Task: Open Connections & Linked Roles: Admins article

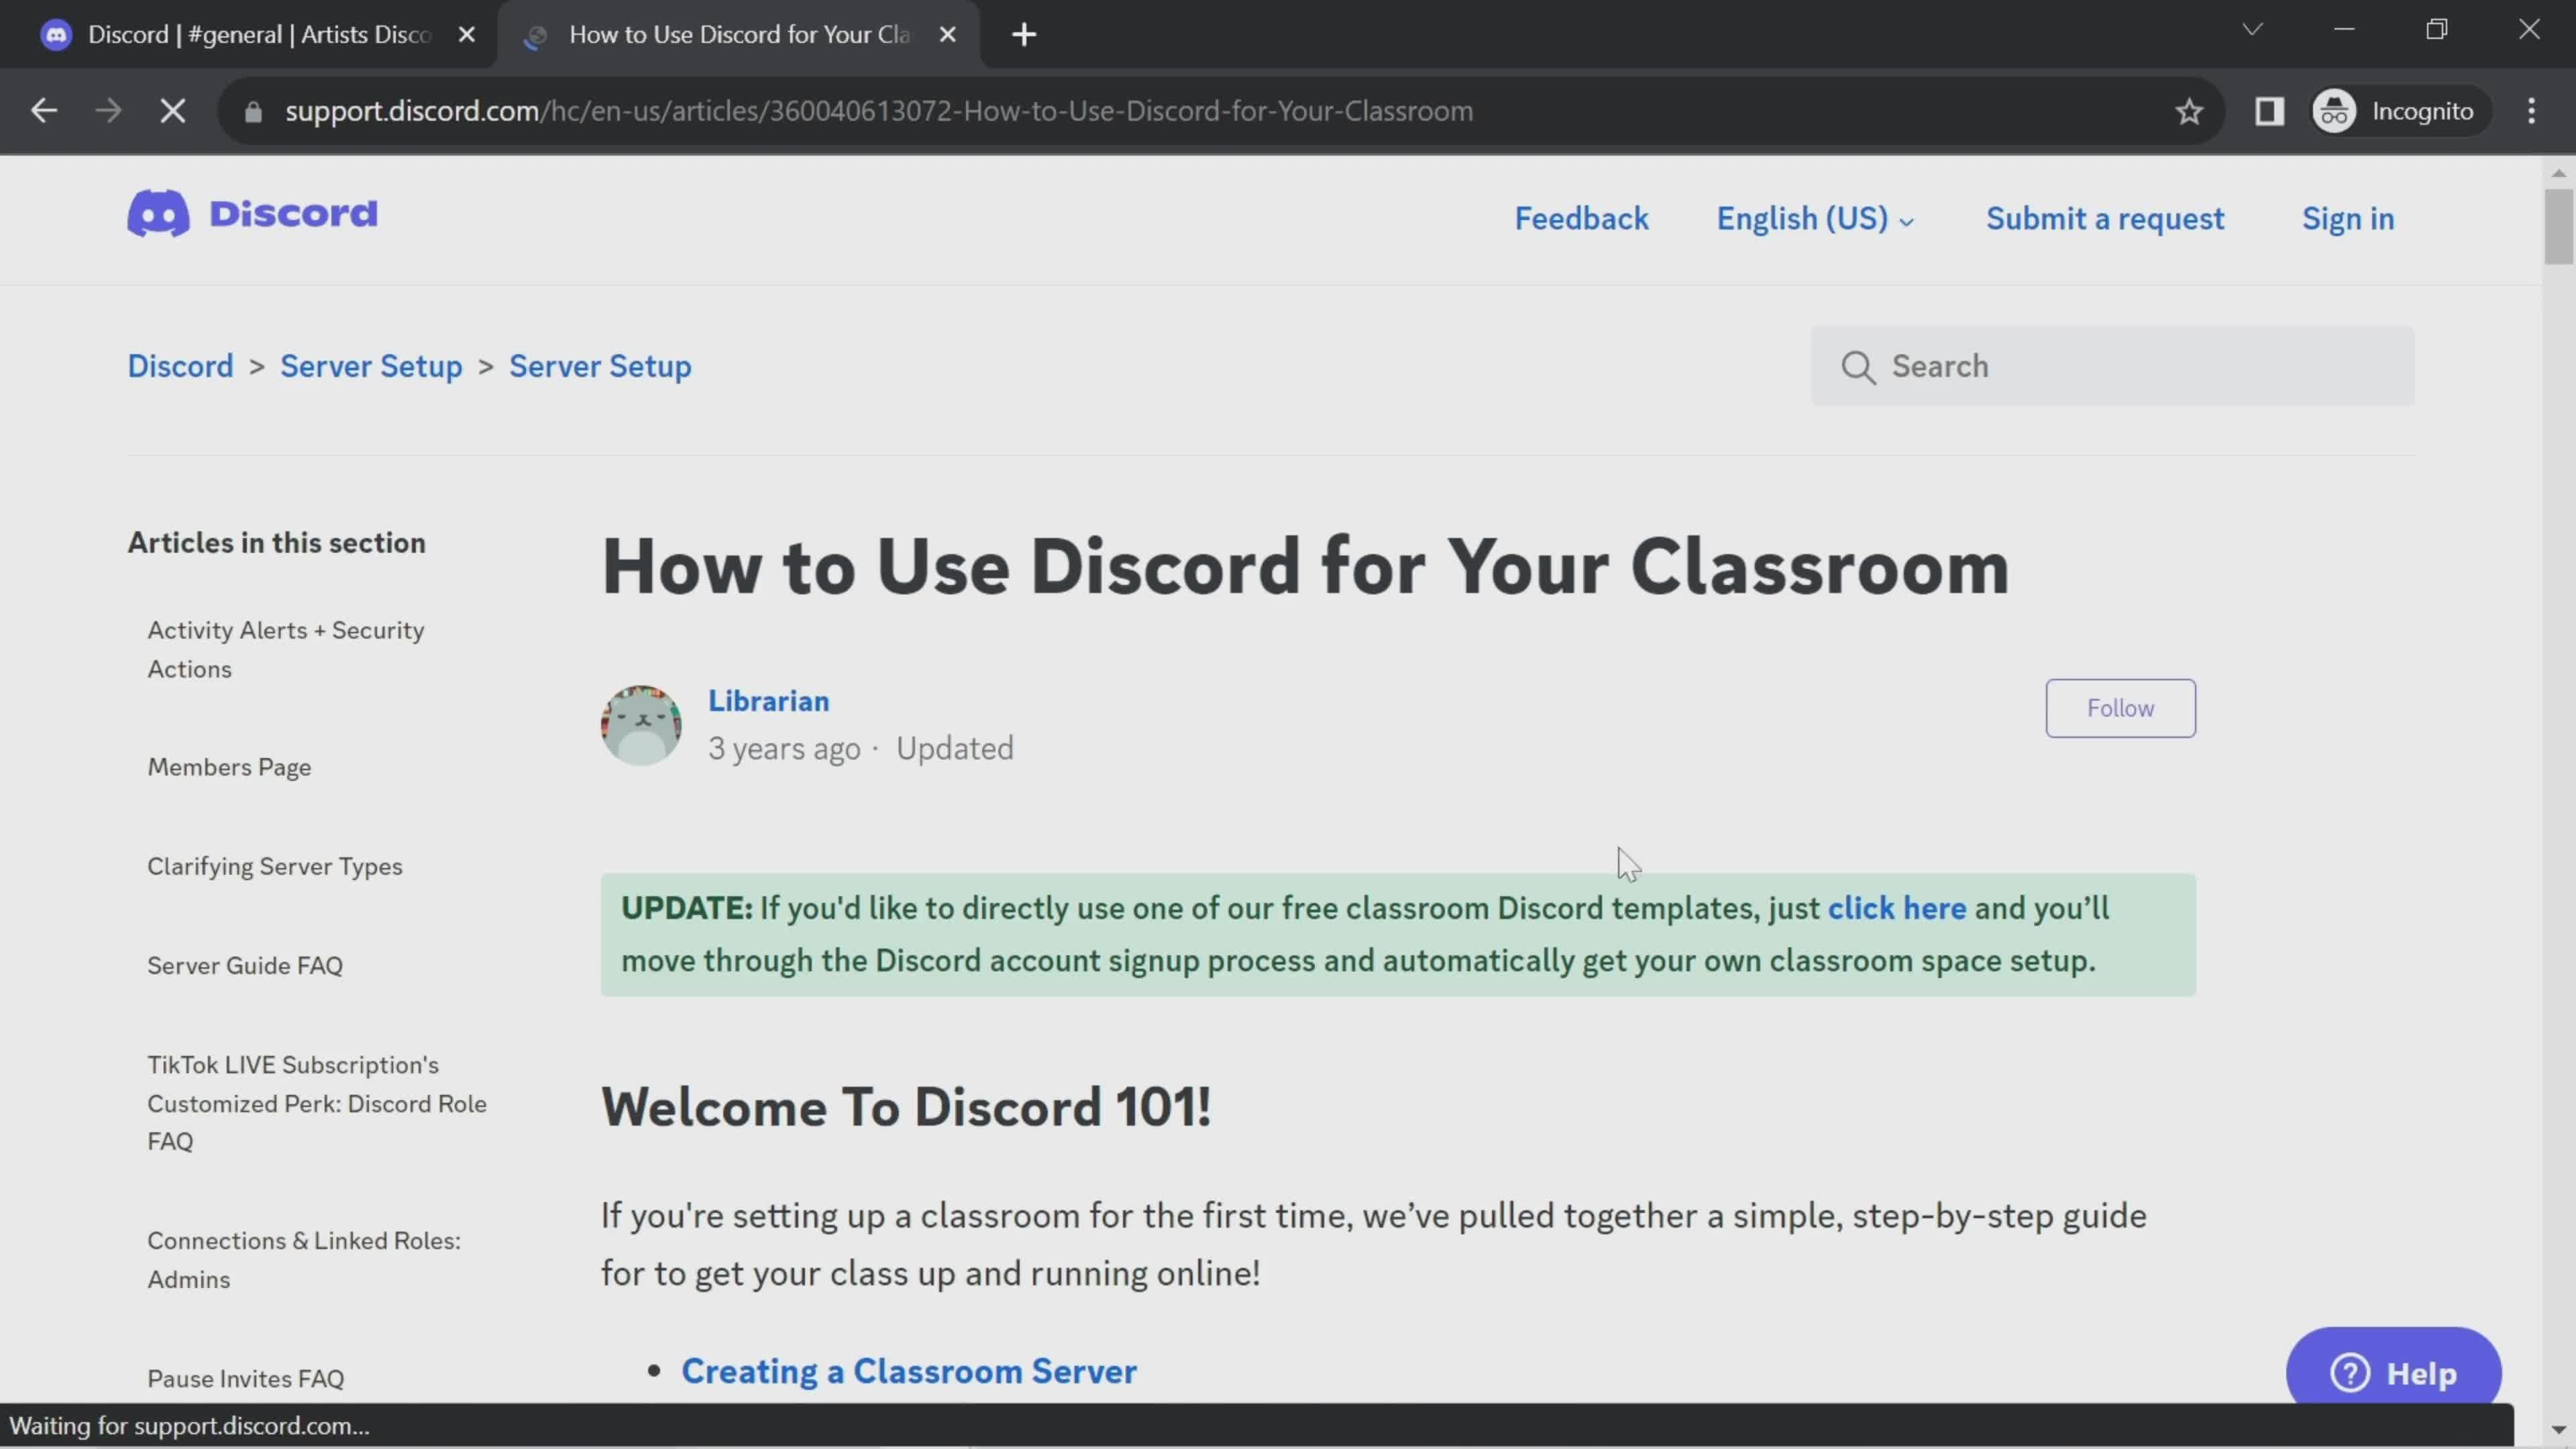Action: pos(304,1260)
